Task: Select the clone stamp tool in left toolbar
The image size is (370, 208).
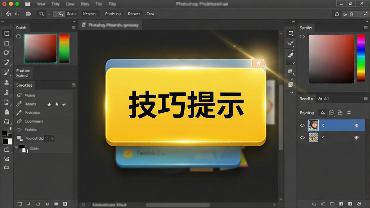Action: pyautogui.click(x=7, y=92)
